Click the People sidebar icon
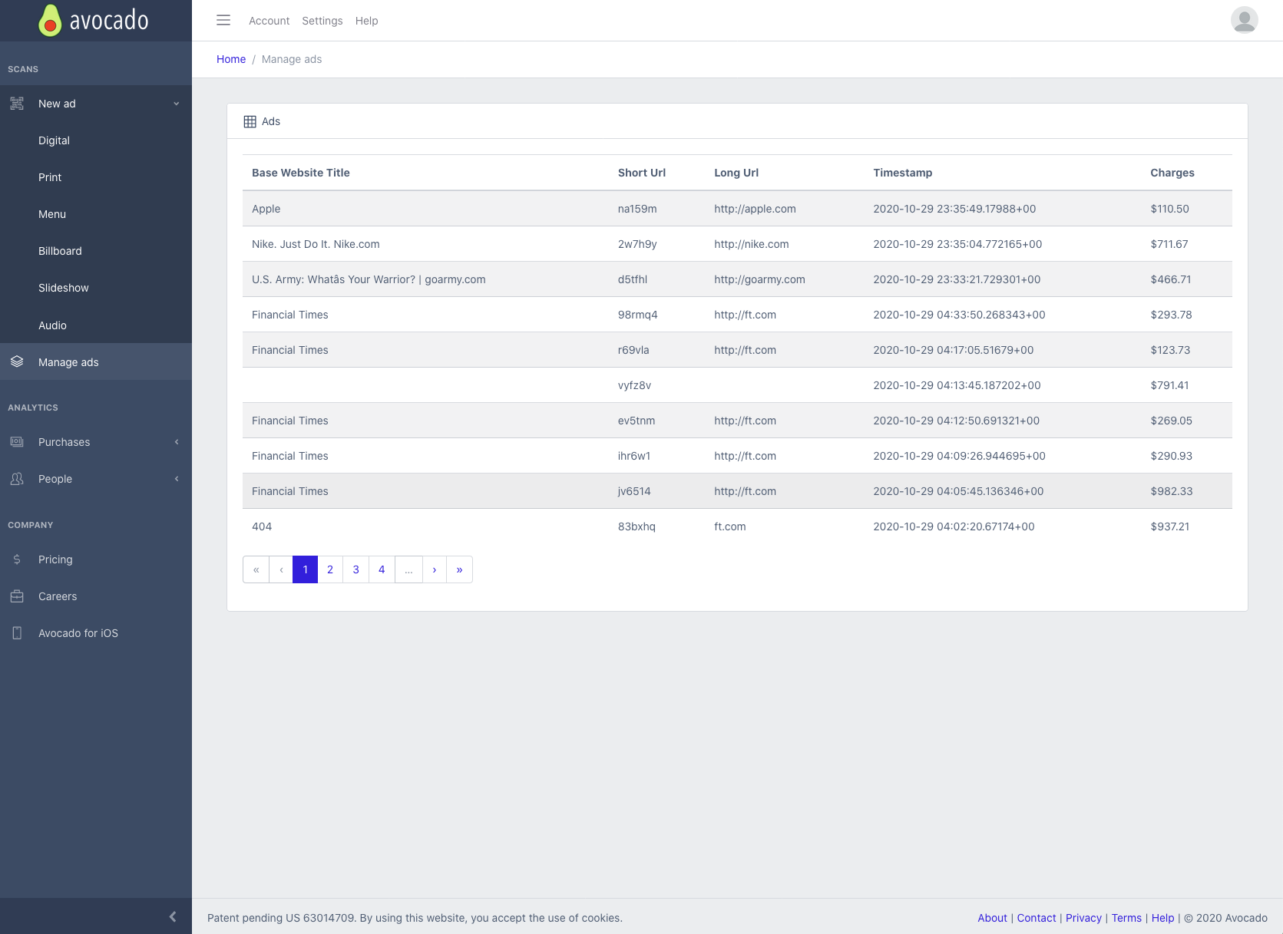Screen dimensions: 1283x934 17,479
